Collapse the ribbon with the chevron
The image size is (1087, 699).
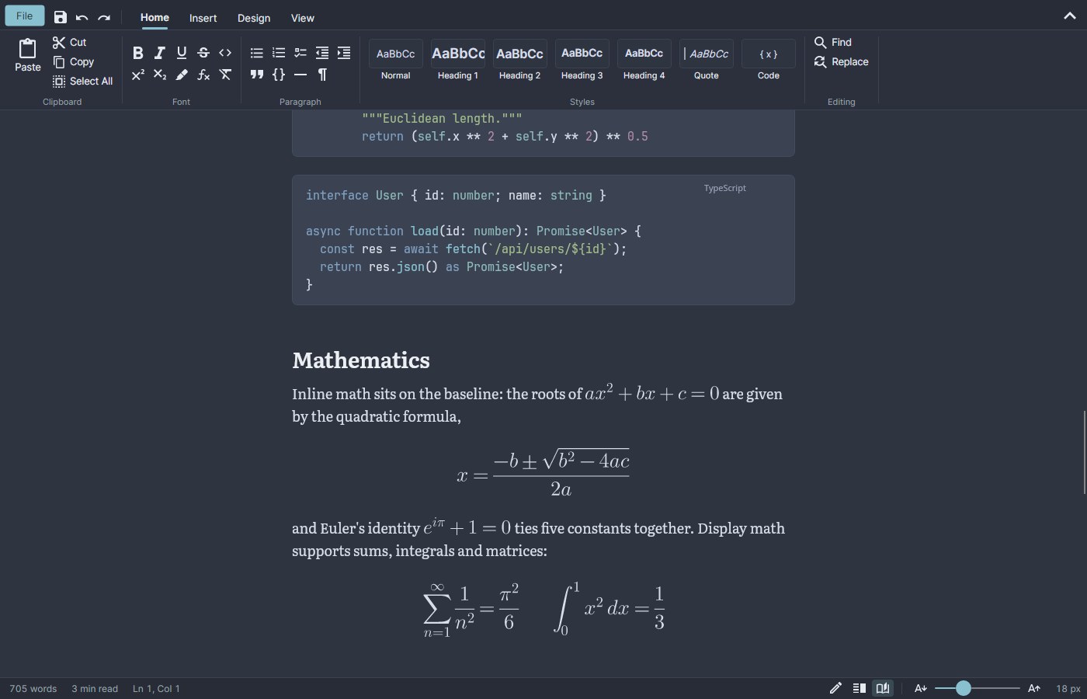coord(1070,16)
